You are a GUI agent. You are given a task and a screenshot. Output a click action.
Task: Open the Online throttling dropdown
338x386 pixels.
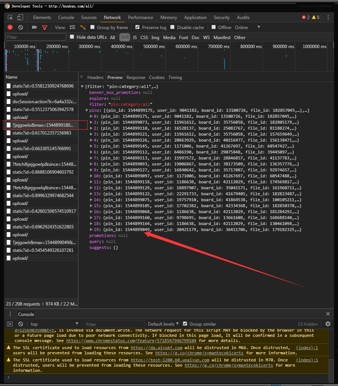247,27
